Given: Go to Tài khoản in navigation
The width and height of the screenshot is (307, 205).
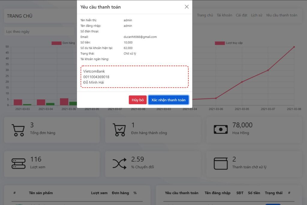Looking at the screenshot, I should [x=224, y=15].
